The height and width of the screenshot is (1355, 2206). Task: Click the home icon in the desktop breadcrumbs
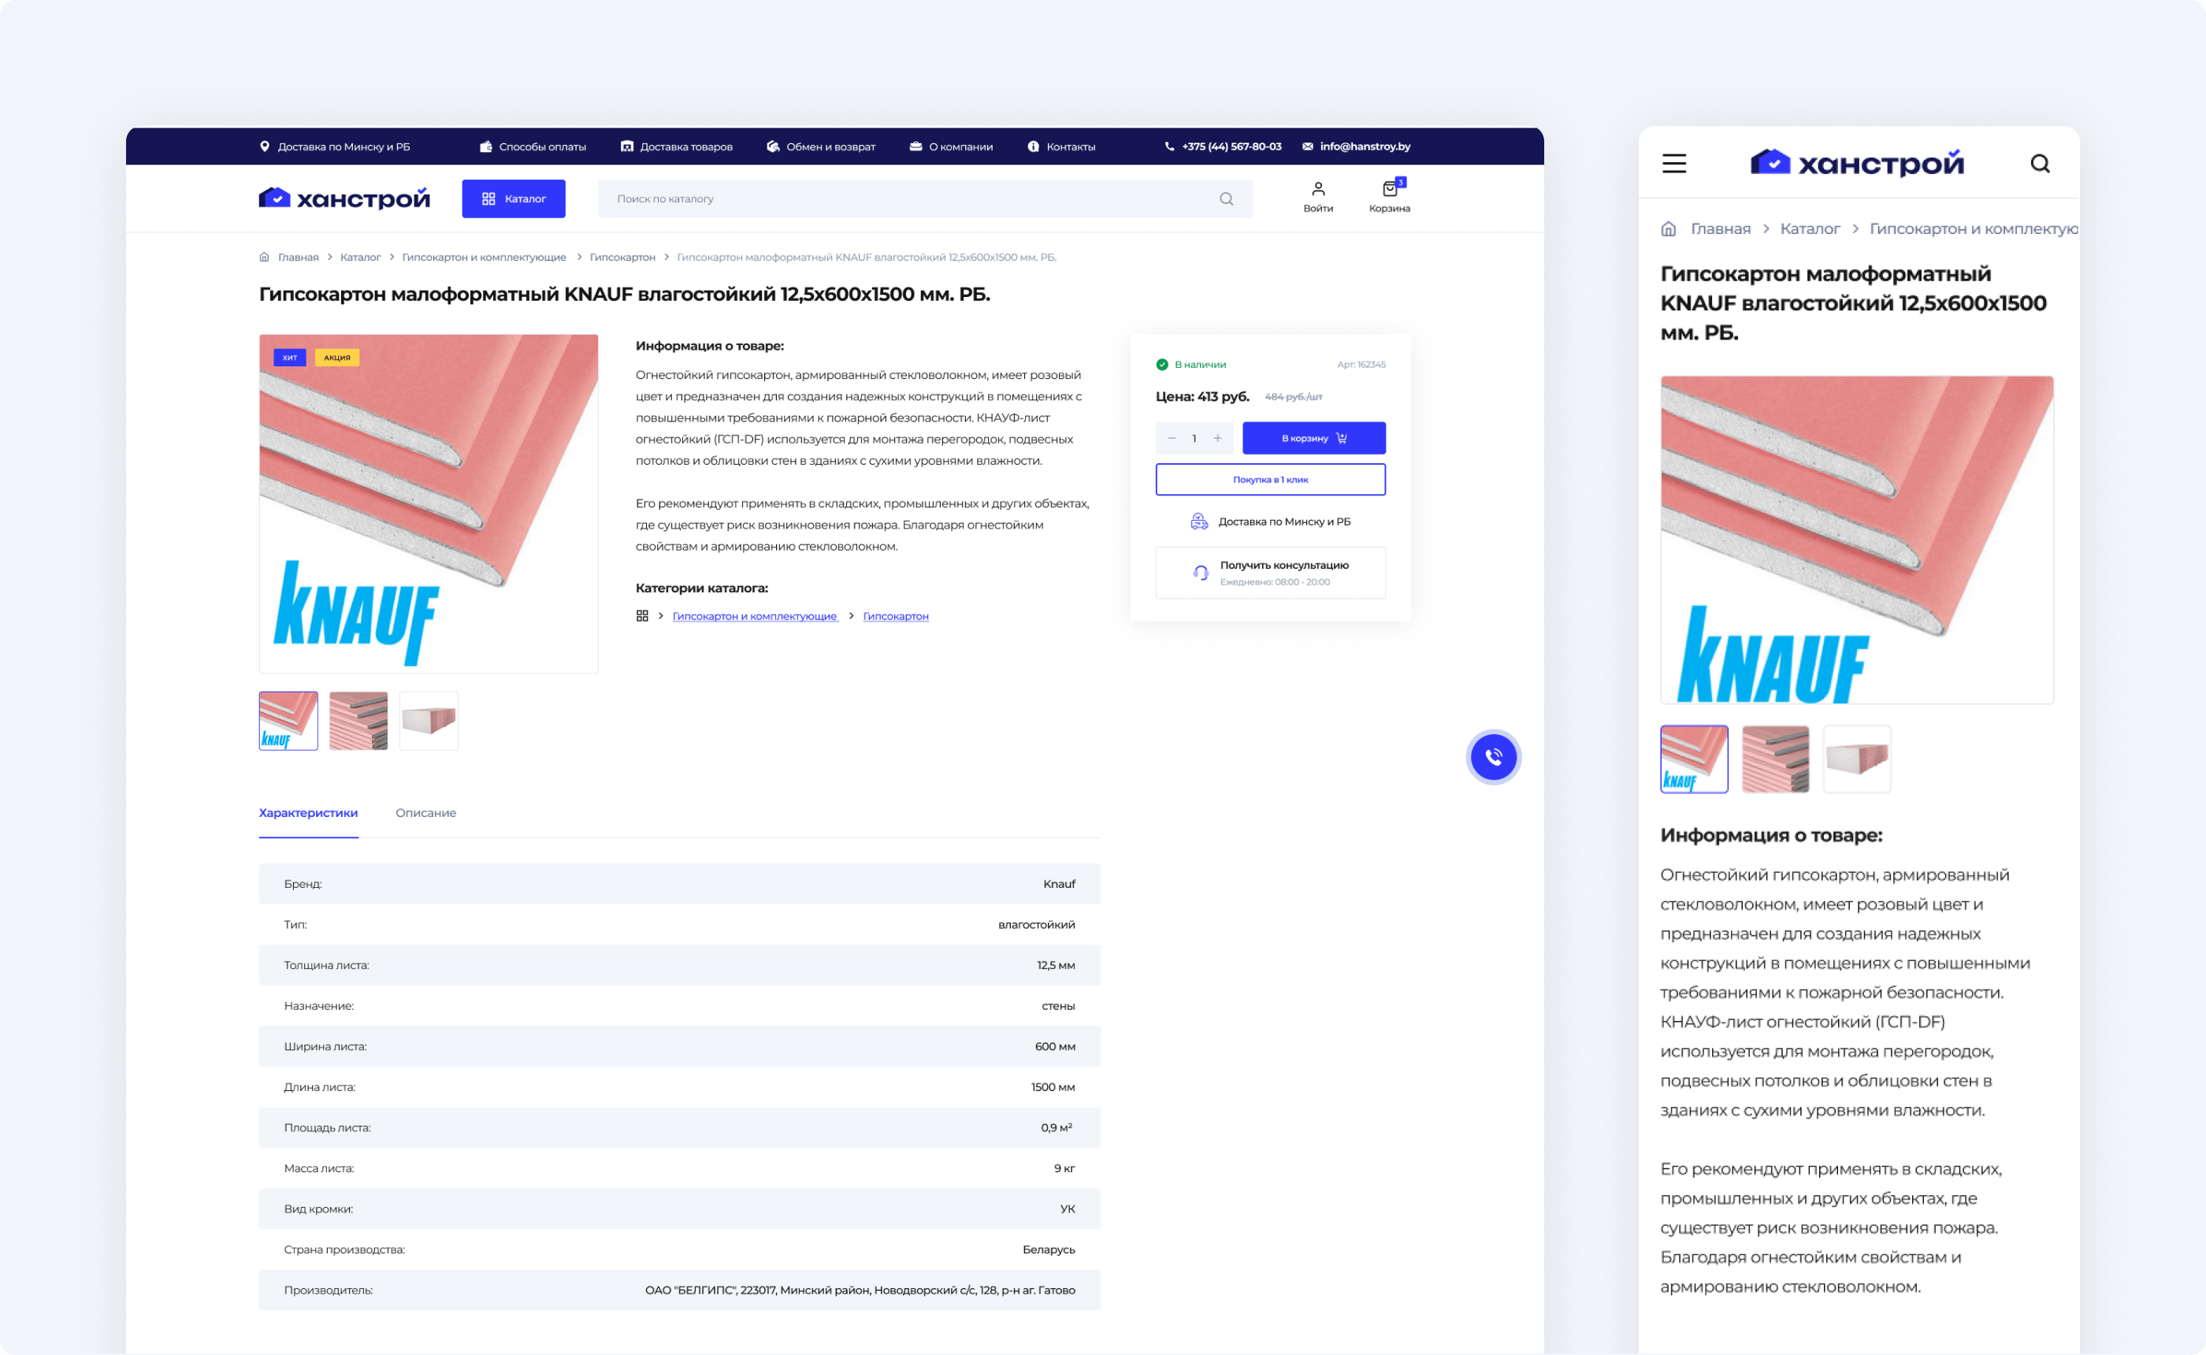point(264,257)
